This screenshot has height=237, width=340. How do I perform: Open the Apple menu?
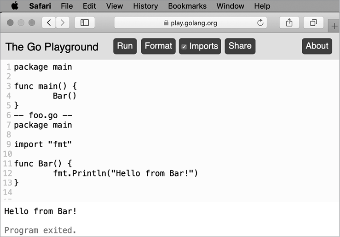15,6
